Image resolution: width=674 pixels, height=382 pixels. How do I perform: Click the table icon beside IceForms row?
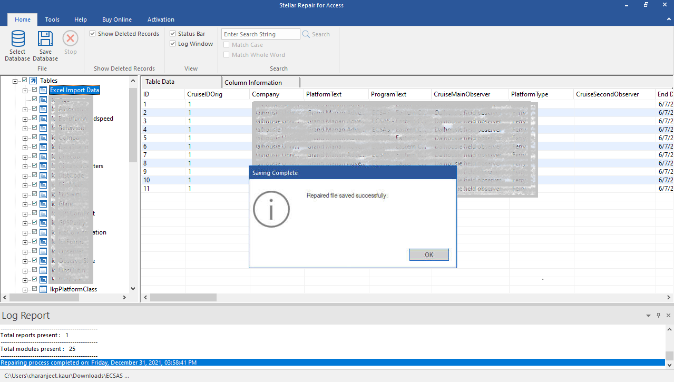(x=44, y=242)
